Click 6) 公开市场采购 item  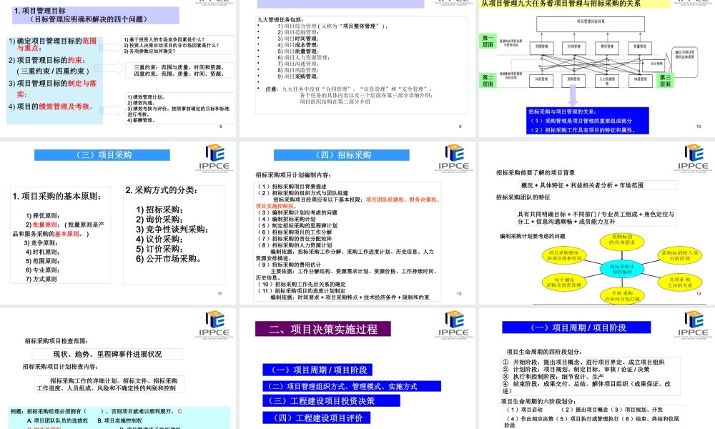pyautogui.click(x=168, y=259)
